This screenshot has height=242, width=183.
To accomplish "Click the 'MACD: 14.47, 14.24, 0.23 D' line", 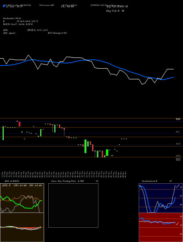I will click(18, 24).
